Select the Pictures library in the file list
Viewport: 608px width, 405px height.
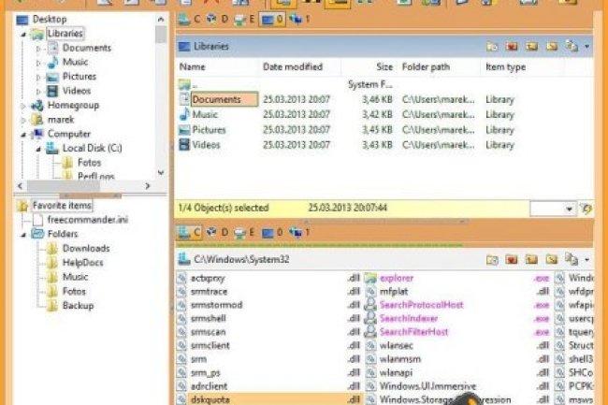point(210,130)
